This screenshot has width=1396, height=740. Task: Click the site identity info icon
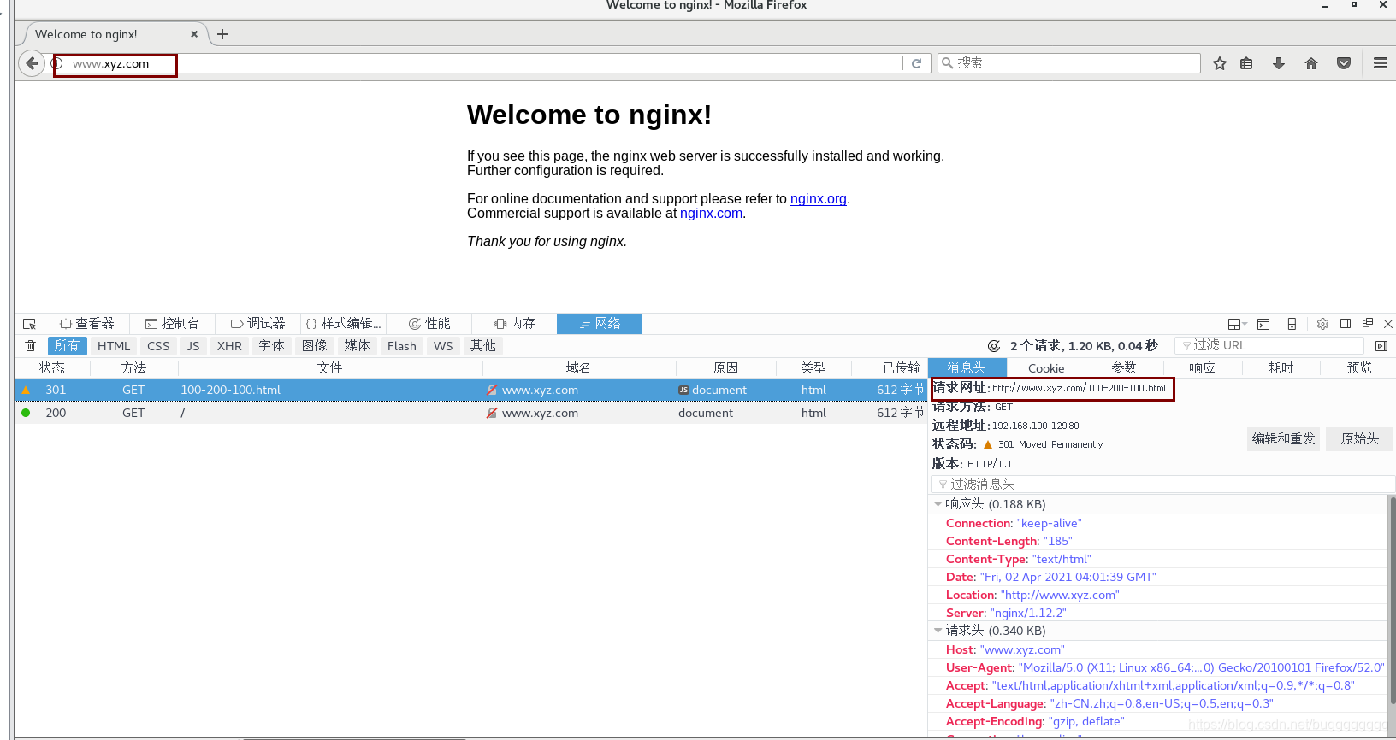57,63
